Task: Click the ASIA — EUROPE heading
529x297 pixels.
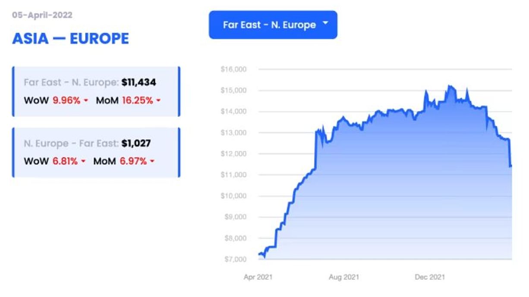Action: [71, 39]
